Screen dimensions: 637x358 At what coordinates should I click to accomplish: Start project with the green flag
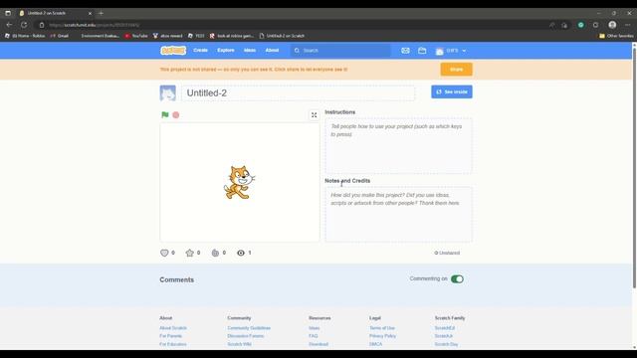click(165, 115)
